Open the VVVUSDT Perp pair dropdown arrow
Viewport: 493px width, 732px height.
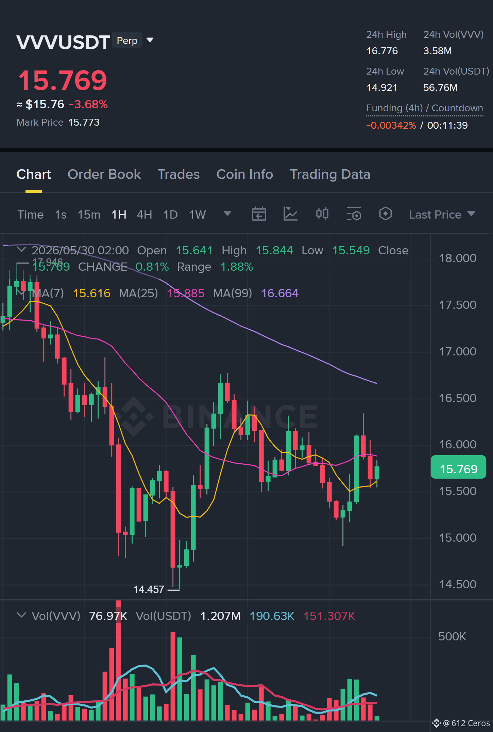tap(150, 40)
